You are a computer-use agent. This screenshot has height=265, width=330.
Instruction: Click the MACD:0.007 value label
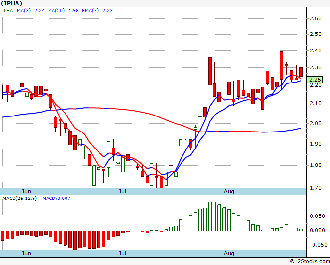[x=56, y=199]
